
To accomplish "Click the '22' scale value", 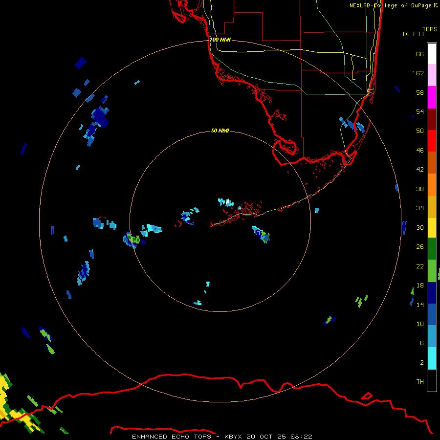I will (420, 266).
